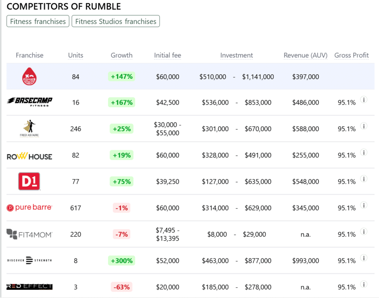Click the +167% growth badge
Viewport: 379px width, 298px height.
point(121,102)
